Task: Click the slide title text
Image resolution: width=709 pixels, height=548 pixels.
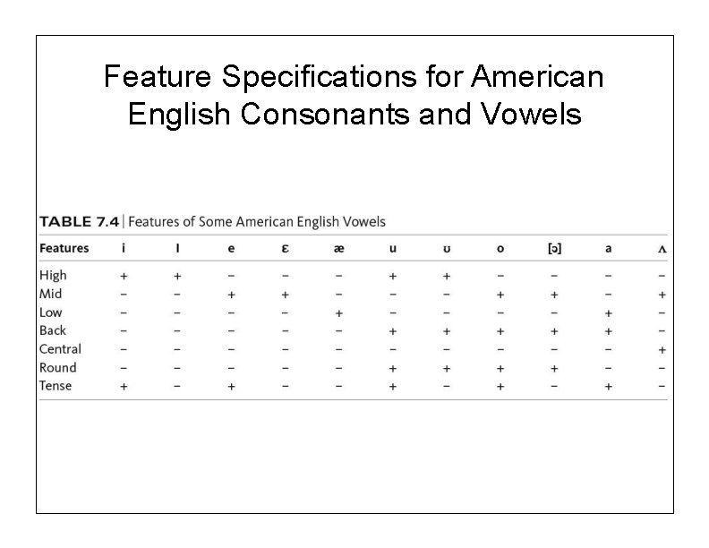Action: pyautogui.click(x=354, y=95)
